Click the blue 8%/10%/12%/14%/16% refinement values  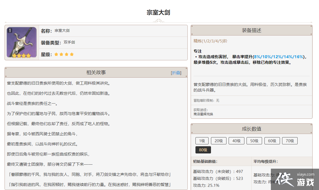(x=279, y=57)
